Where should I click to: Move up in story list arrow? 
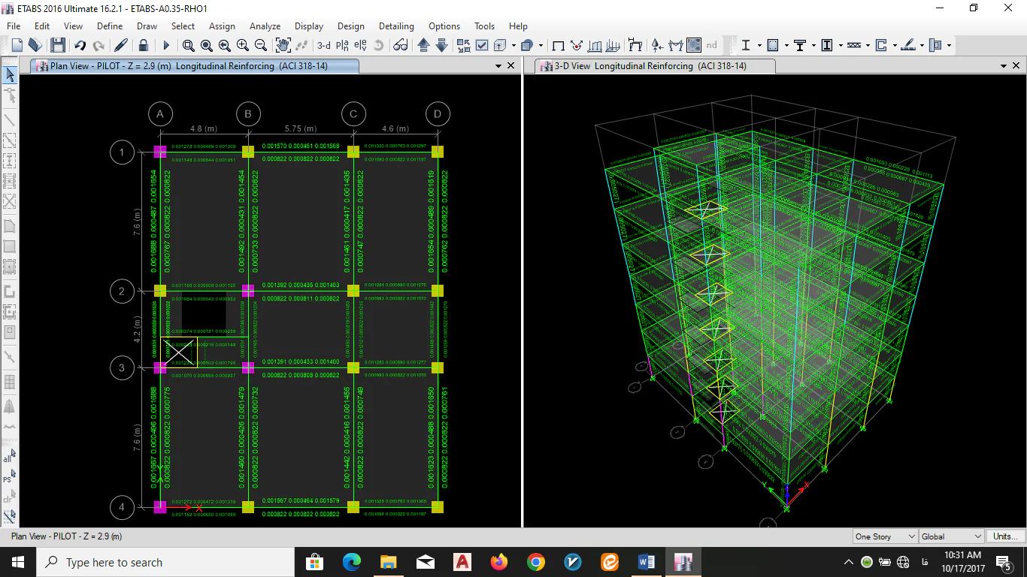[x=423, y=46]
